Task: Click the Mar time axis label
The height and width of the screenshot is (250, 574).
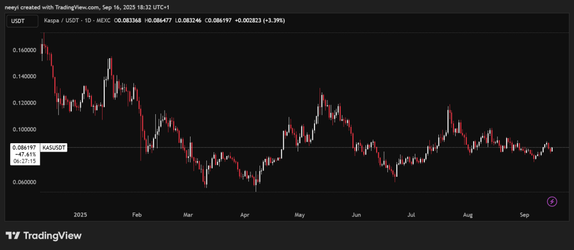Action: [x=188, y=215]
